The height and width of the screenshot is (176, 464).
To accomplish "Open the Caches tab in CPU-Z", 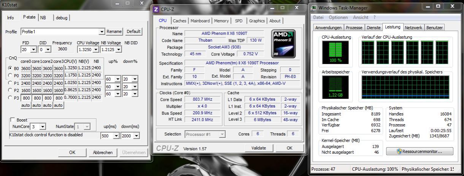I will (x=179, y=21).
